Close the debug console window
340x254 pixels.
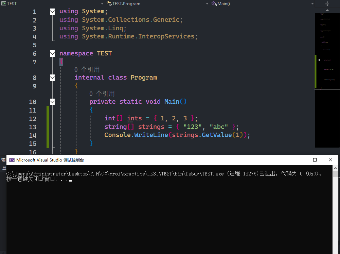point(330,160)
